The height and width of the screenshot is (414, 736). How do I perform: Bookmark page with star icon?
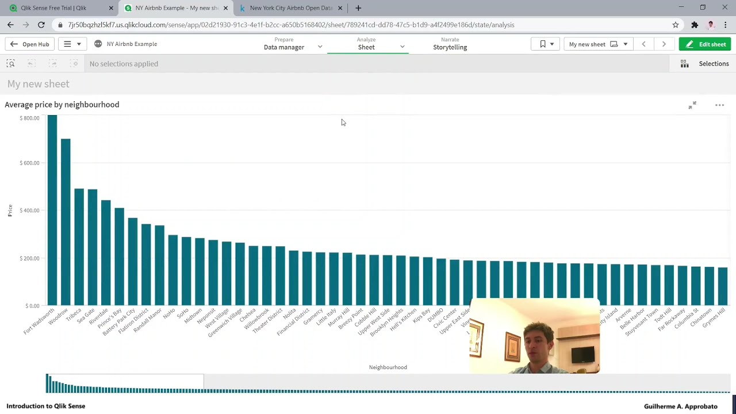click(x=676, y=25)
